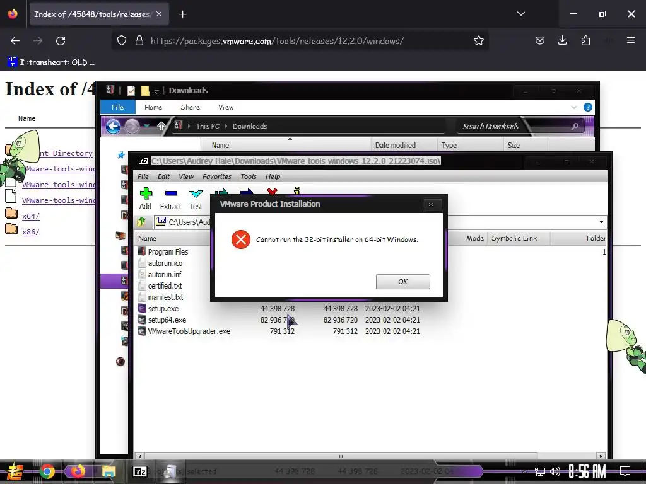646x484 pixels.
Task: Open the taskbar volume control
Action: [x=555, y=471]
